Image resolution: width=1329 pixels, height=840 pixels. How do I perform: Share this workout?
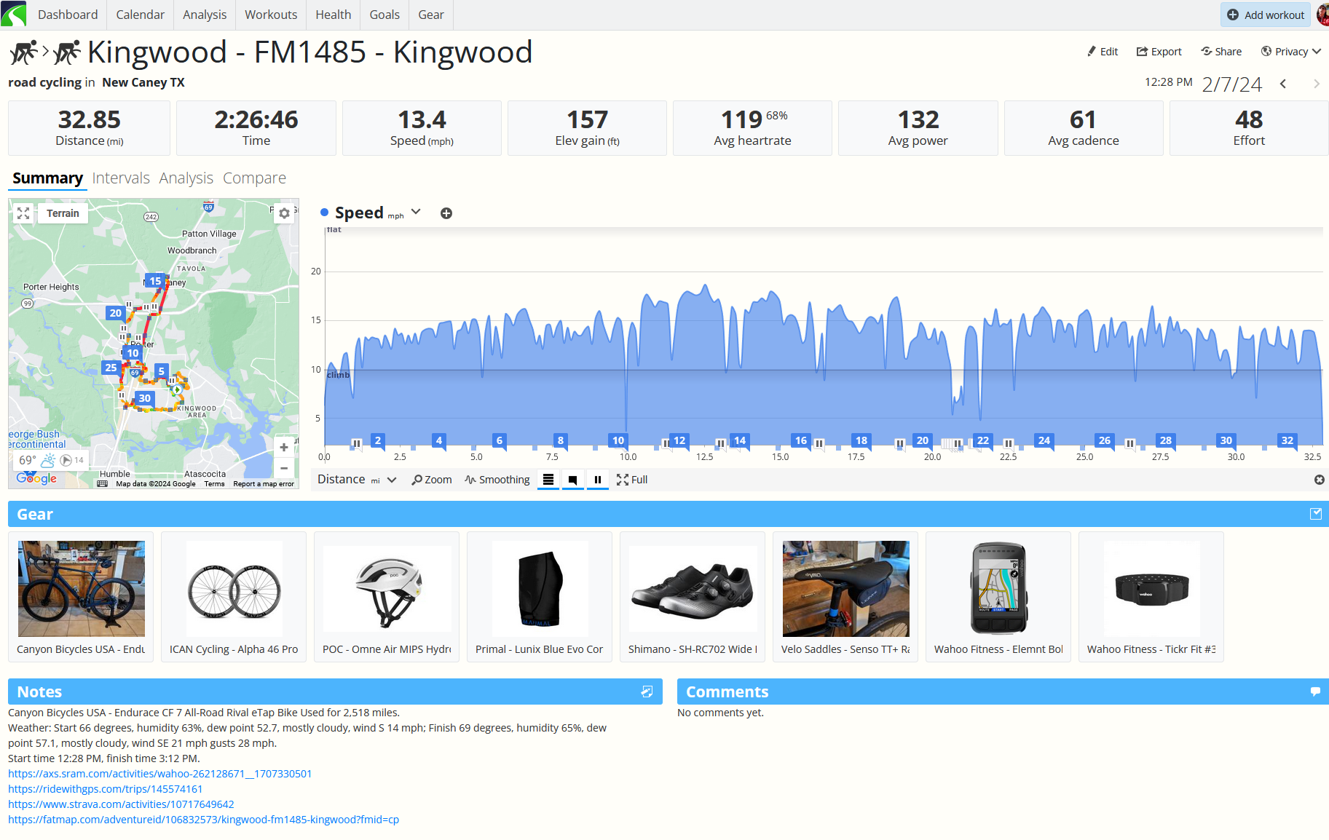click(1221, 52)
